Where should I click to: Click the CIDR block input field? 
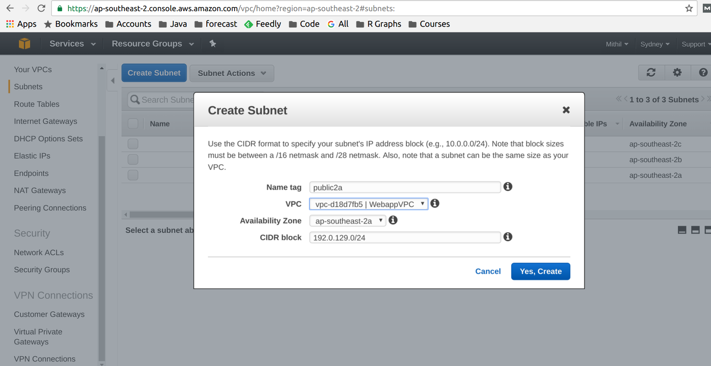pyautogui.click(x=405, y=237)
